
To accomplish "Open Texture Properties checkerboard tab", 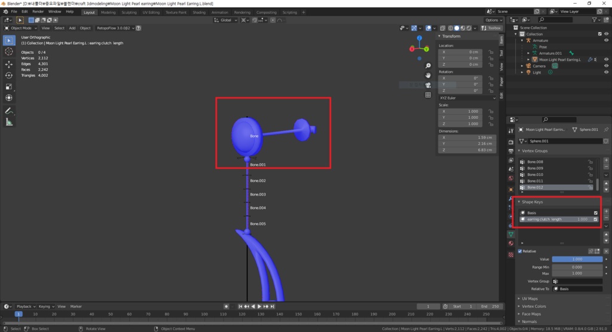I will coord(511,255).
